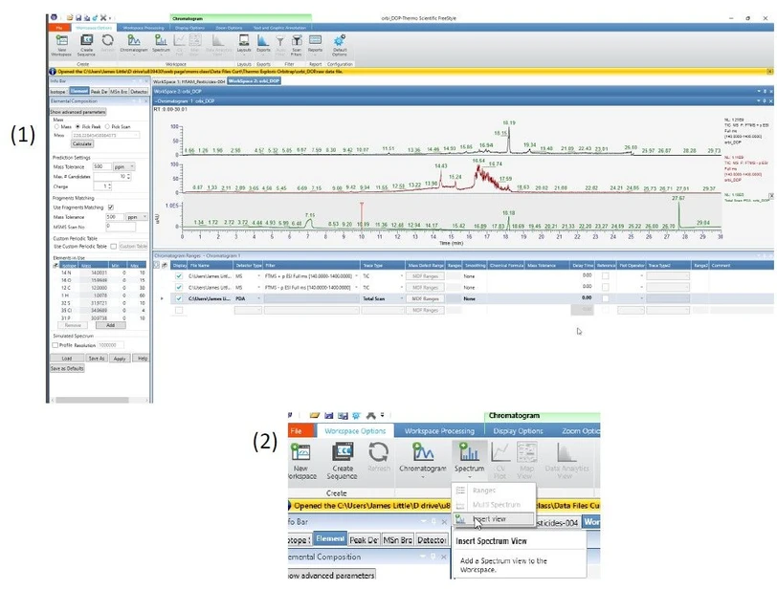
Task: Open the Text and Graphic Annotation ribbon tab
Action: point(279,28)
